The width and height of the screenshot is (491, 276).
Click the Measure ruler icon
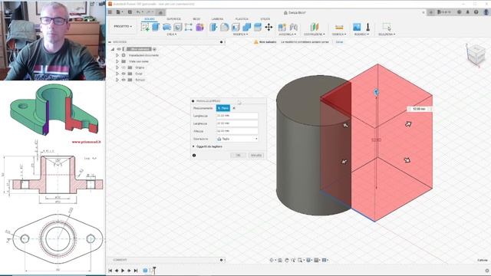pyautogui.click(x=339, y=28)
